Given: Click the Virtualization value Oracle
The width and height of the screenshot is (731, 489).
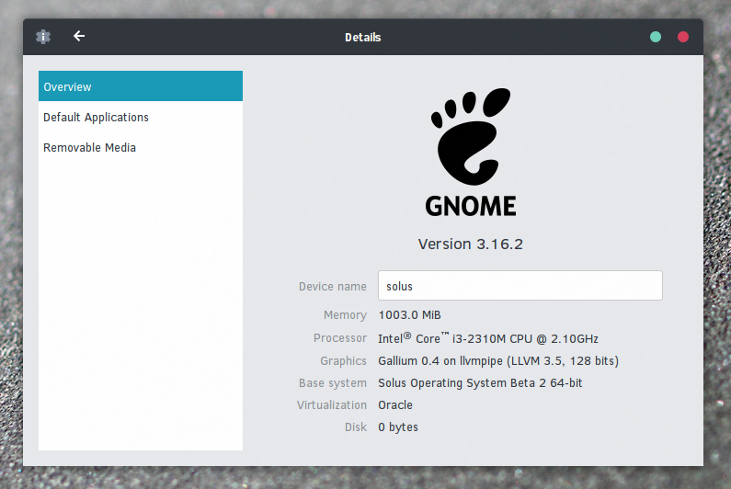Looking at the screenshot, I should coord(395,405).
